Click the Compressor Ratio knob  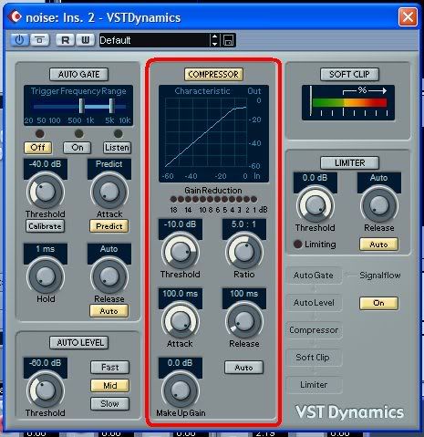click(244, 252)
